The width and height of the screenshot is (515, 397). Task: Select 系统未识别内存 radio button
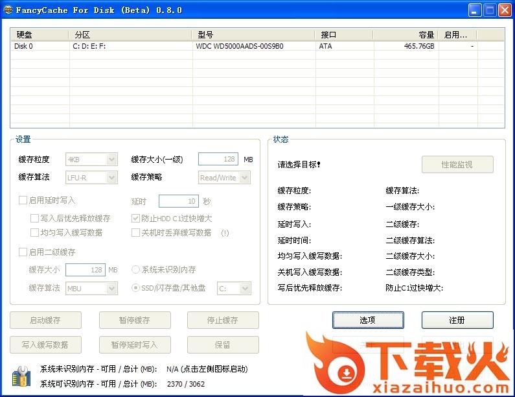135,270
